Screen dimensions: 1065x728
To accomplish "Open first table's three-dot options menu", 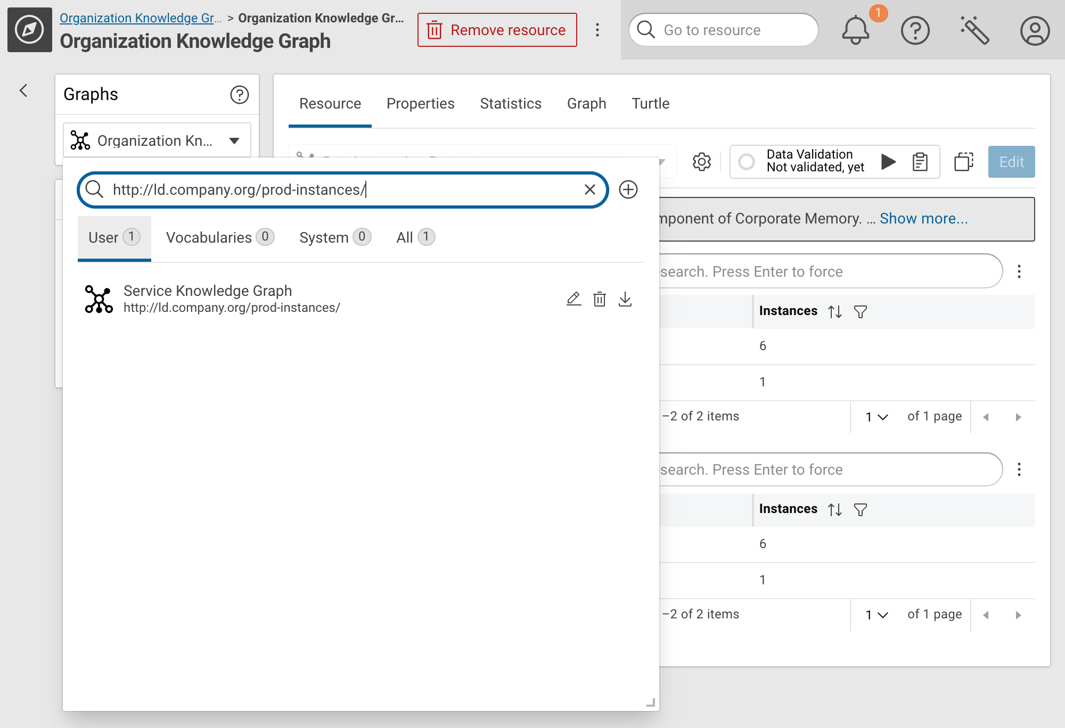I will pyautogui.click(x=1019, y=271).
